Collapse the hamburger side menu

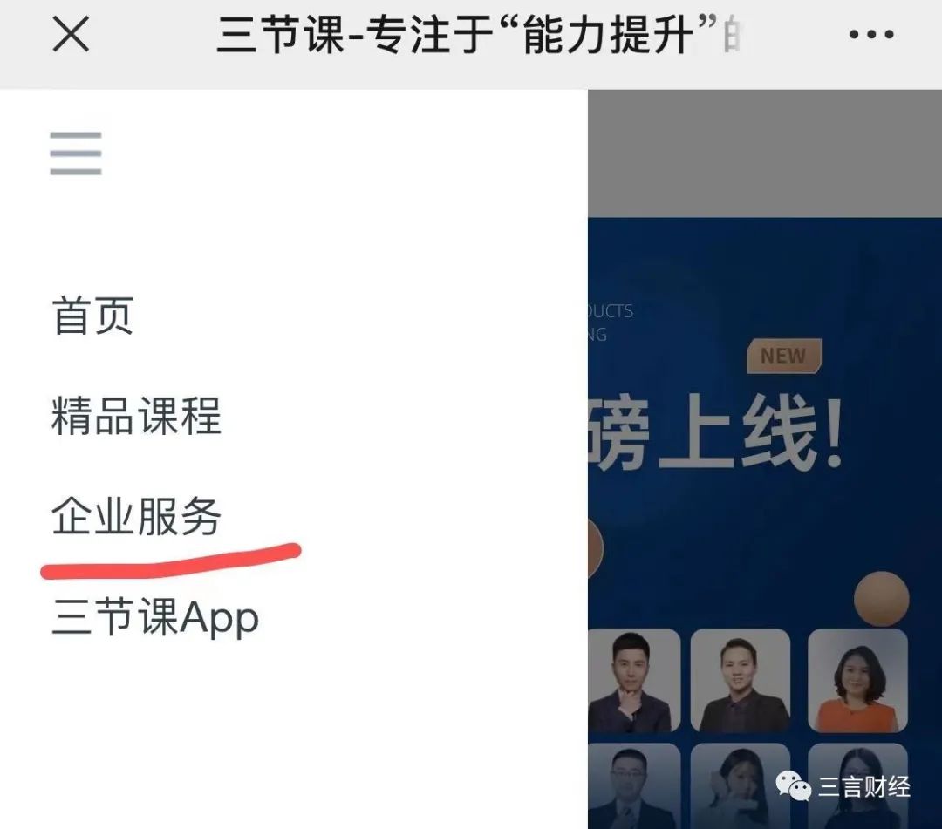point(76,153)
